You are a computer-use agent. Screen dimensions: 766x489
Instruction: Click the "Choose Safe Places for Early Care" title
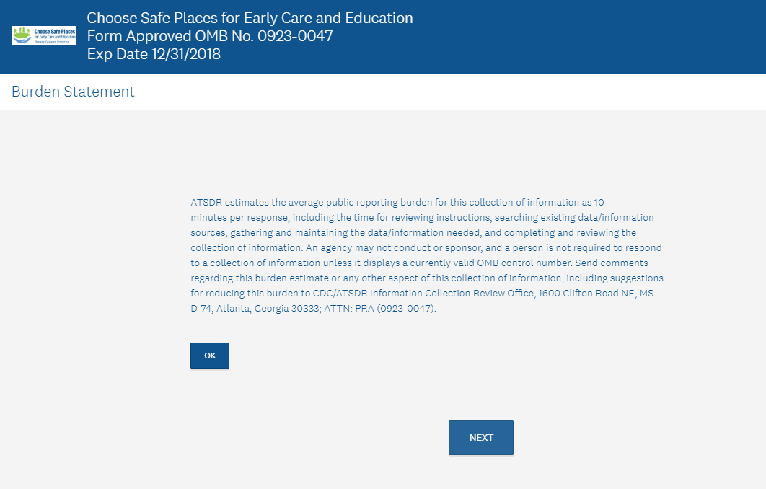pos(250,18)
